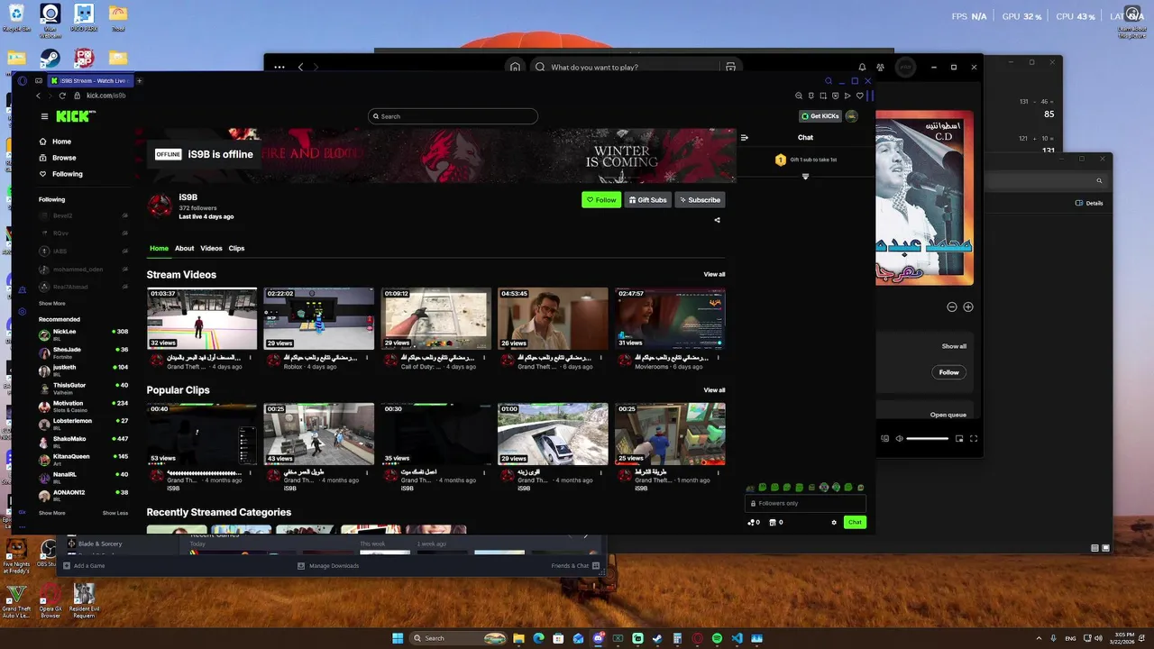The image size is (1154, 649).
Task: Go back in Opera GX browser
Action: (38, 96)
